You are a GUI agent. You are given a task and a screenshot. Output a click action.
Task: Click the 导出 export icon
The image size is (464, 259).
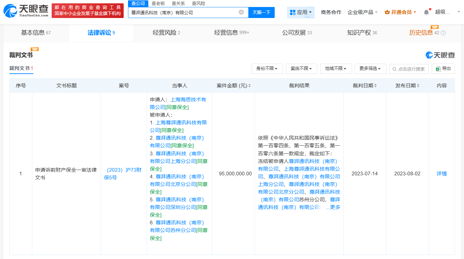pos(443,69)
